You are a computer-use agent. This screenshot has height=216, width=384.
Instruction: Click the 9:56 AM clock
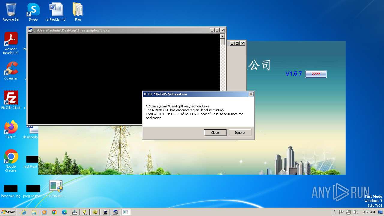(369, 212)
